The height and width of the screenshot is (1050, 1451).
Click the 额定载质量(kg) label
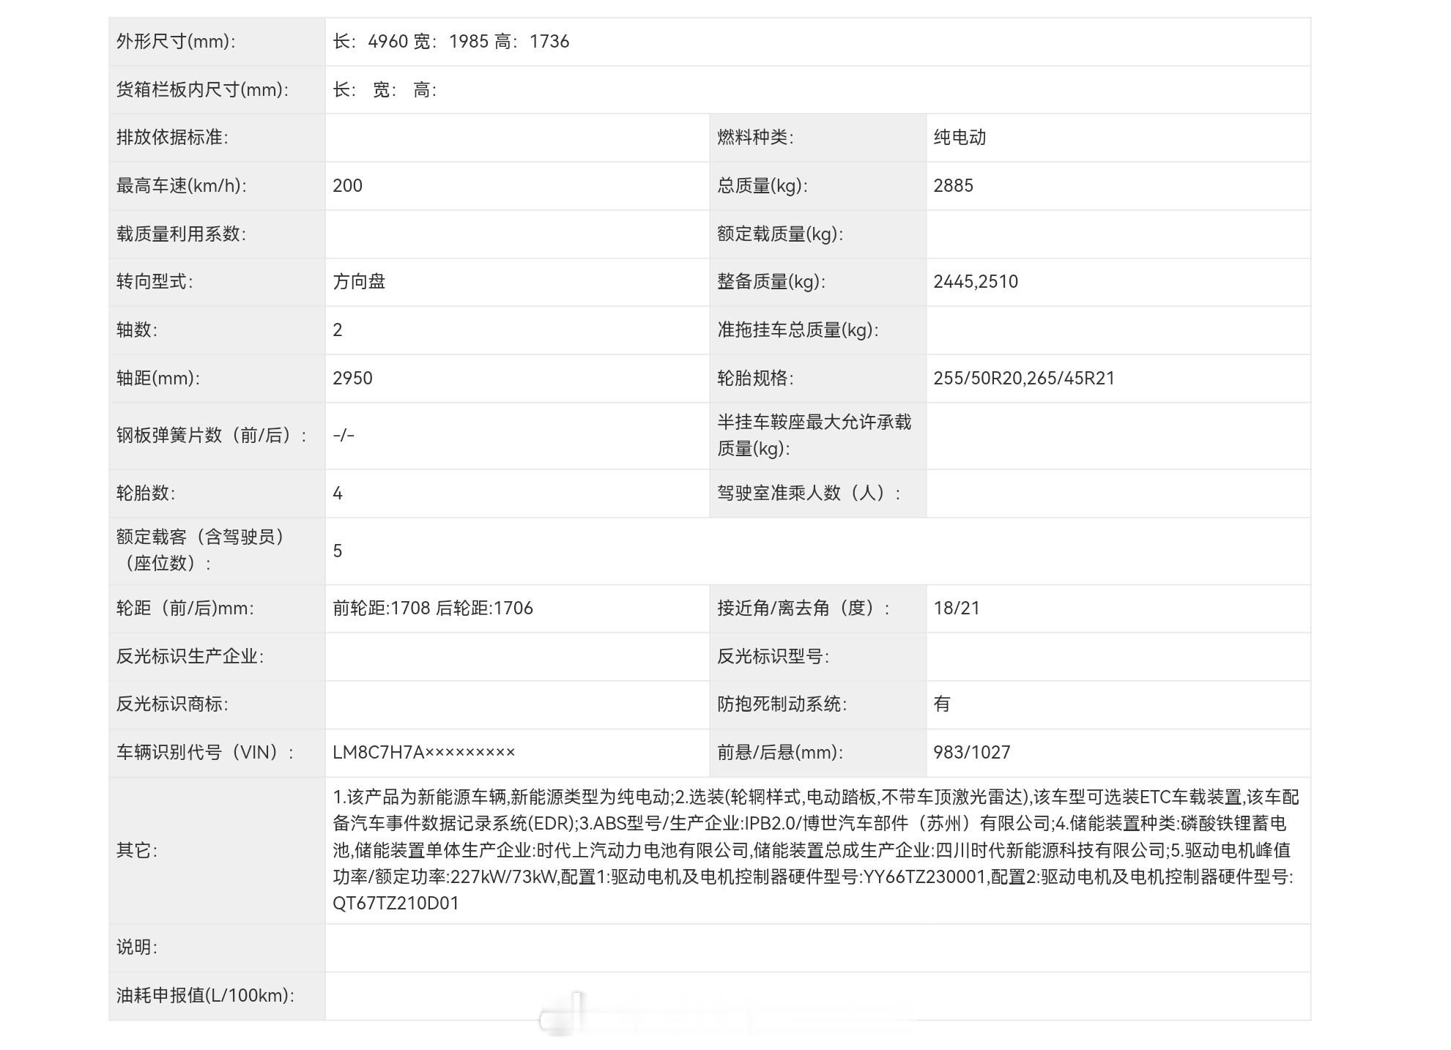780,234
